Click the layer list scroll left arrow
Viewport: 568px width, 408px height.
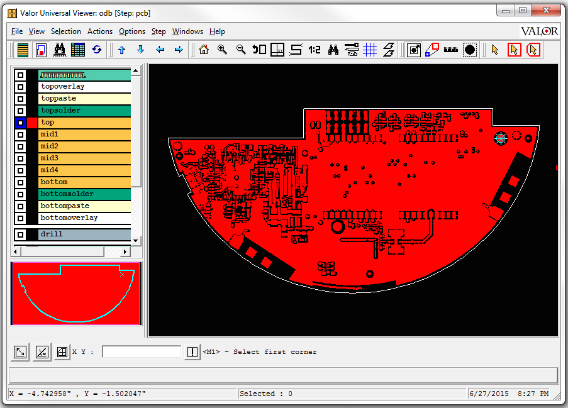tap(16, 251)
